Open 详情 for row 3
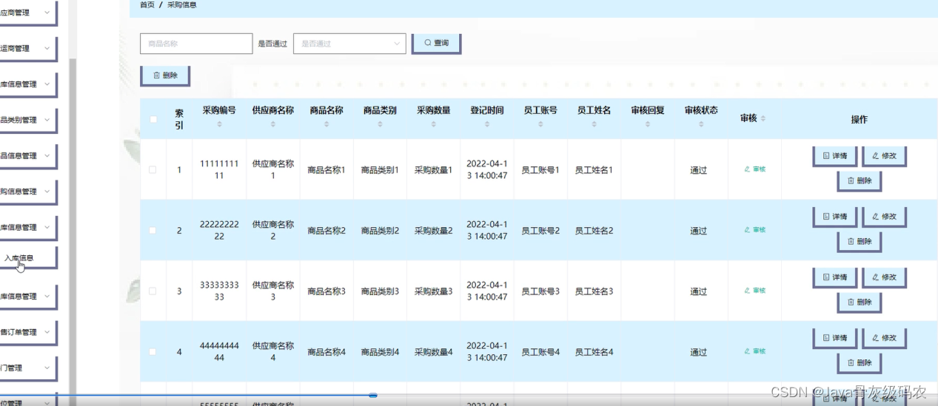 click(835, 277)
